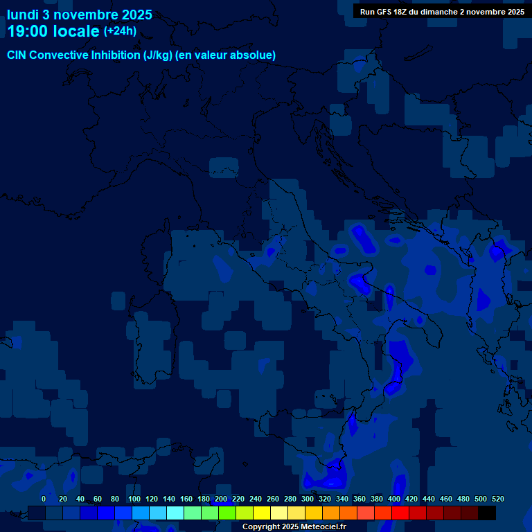Click the date title lundi 3 novembre 2025
532x532 pixels.
pos(80,15)
